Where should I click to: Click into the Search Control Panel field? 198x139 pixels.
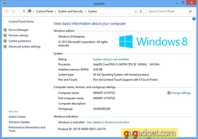(x=167, y=11)
